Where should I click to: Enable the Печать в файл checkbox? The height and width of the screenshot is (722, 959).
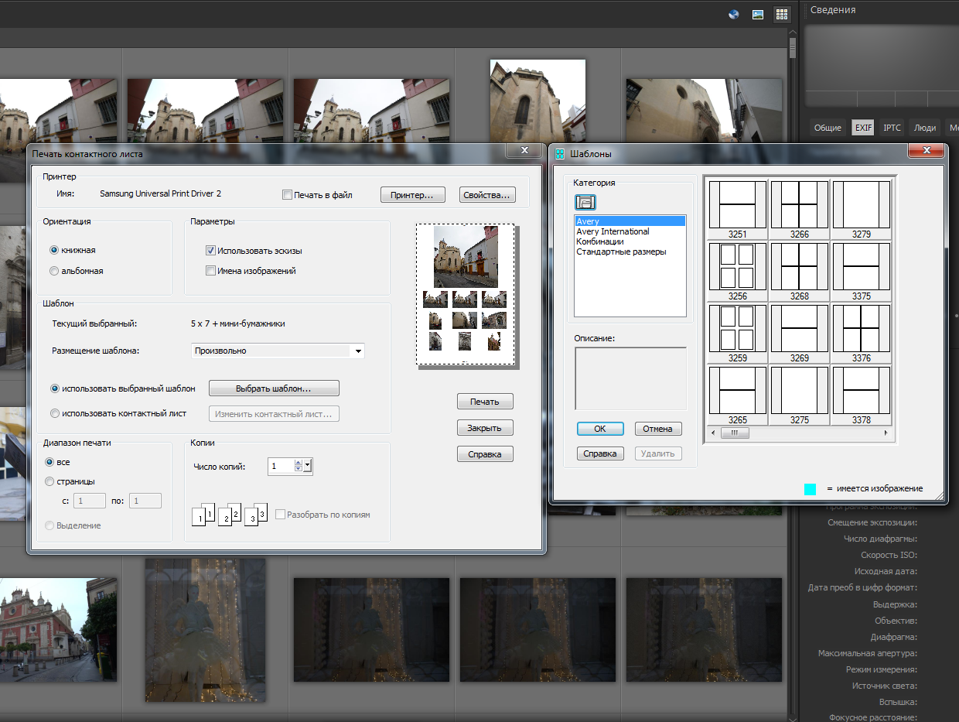tap(286, 194)
